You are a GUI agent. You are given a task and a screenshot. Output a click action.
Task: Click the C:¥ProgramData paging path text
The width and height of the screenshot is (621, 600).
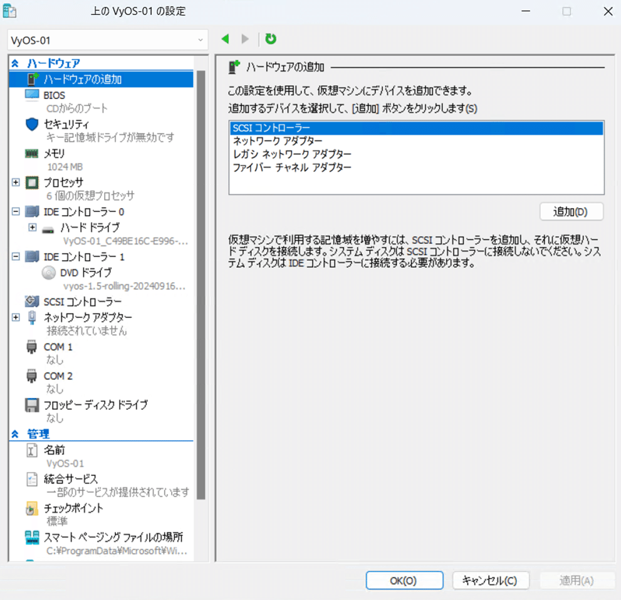tap(117, 551)
